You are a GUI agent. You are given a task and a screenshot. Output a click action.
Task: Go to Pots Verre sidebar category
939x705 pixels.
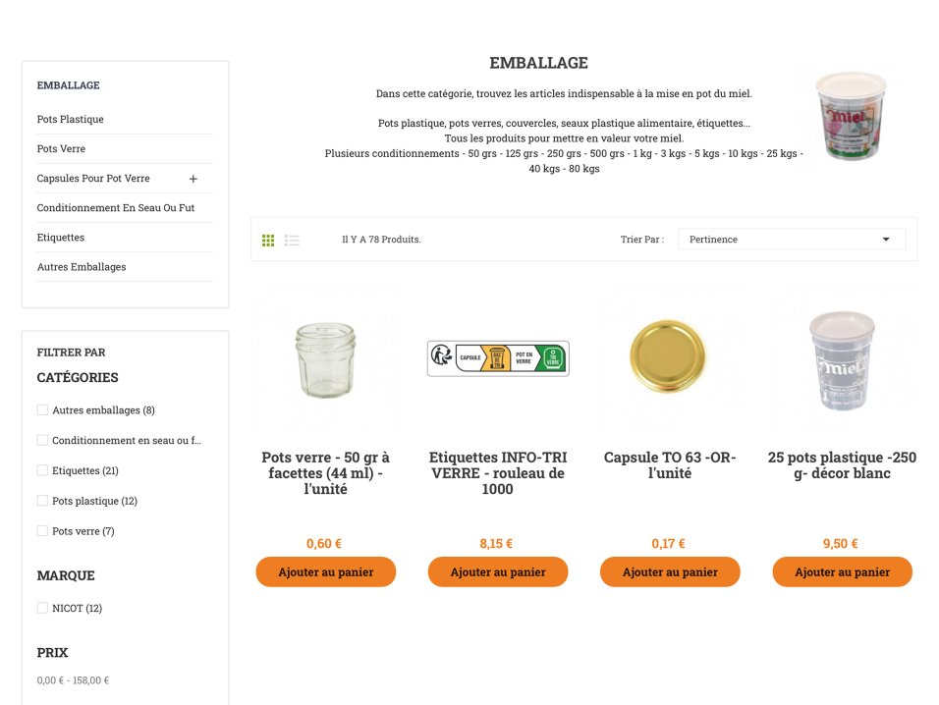coord(61,149)
